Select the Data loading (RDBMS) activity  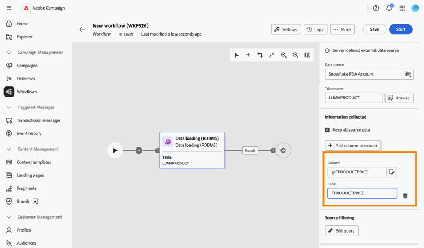[192, 150]
